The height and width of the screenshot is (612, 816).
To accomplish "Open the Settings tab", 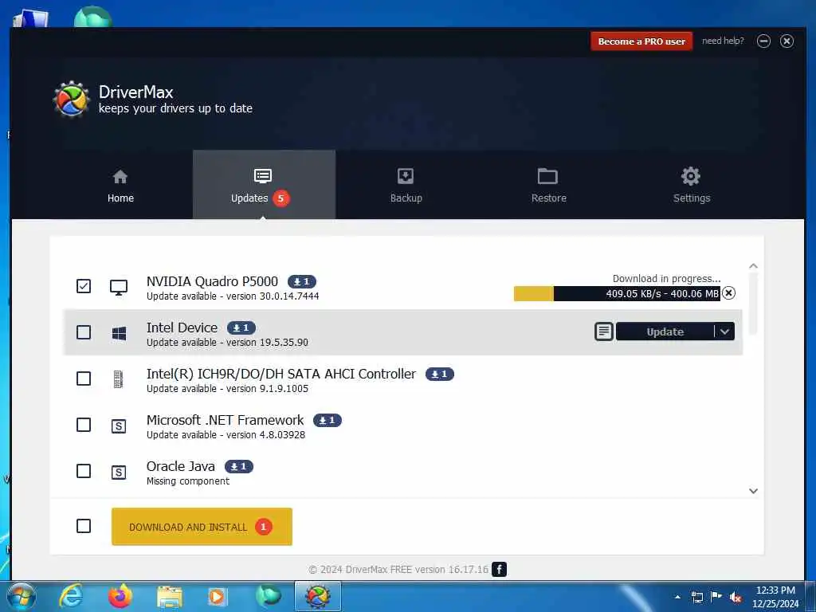I will click(x=691, y=185).
